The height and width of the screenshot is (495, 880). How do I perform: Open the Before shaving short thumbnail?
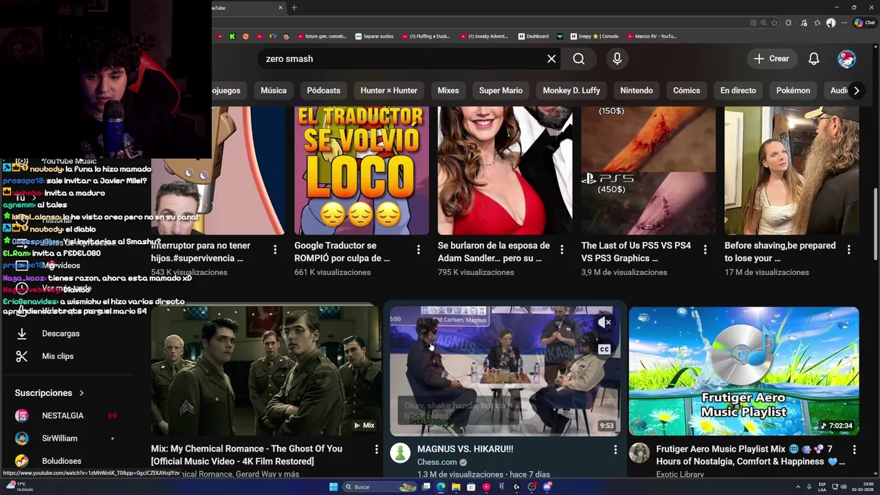(x=791, y=170)
